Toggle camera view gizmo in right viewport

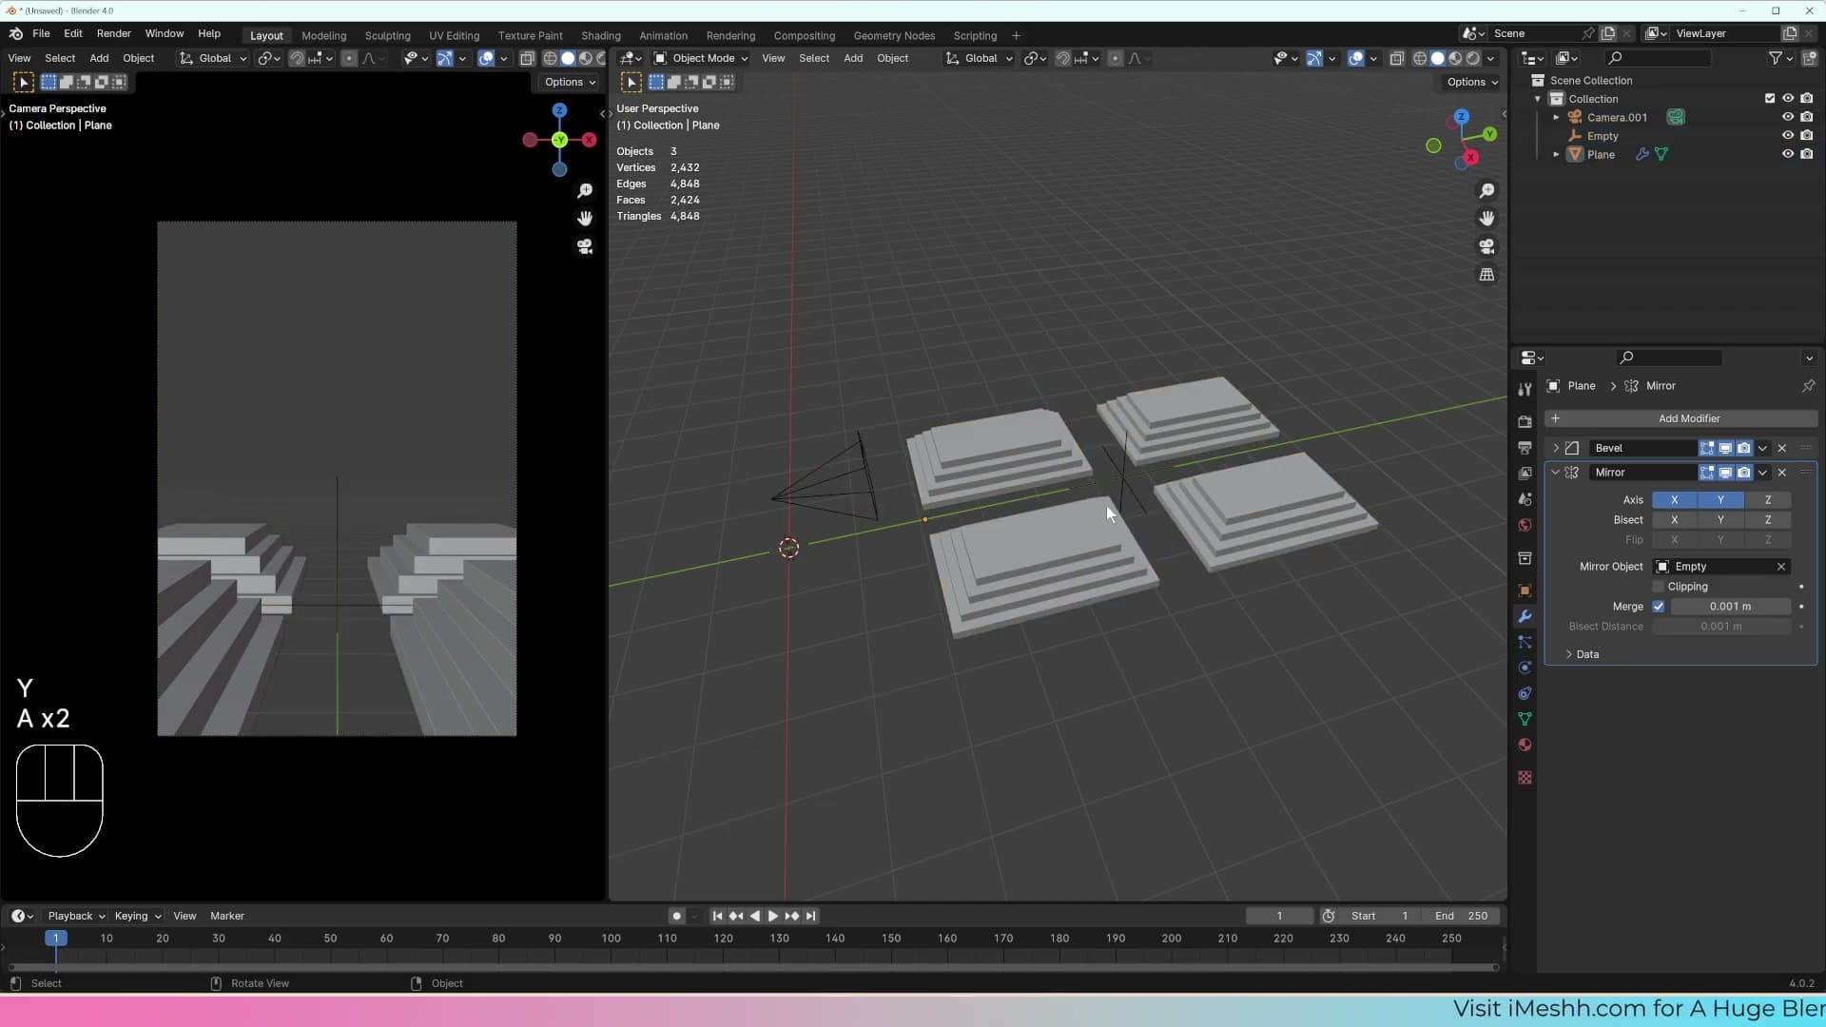point(1486,246)
